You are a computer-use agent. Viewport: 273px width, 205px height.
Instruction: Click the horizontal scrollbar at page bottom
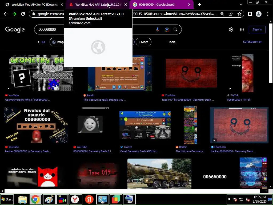coord(132,191)
